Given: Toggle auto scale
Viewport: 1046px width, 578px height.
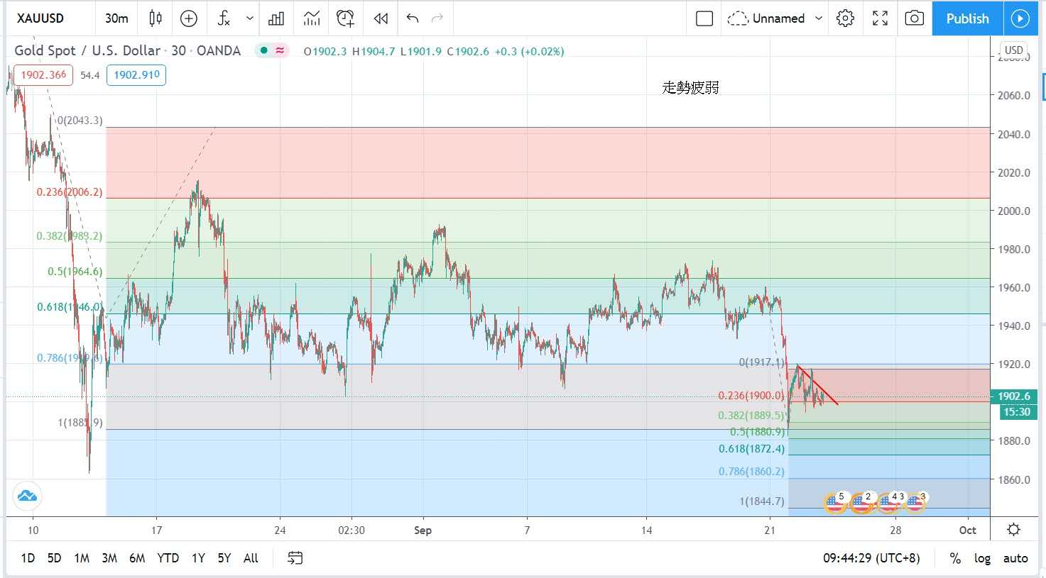Looking at the screenshot, I should [x=1015, y=558].
